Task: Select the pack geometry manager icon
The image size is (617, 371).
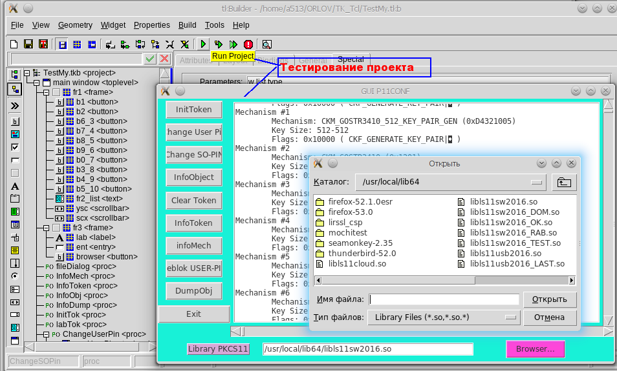Action: tap(62, 45)
